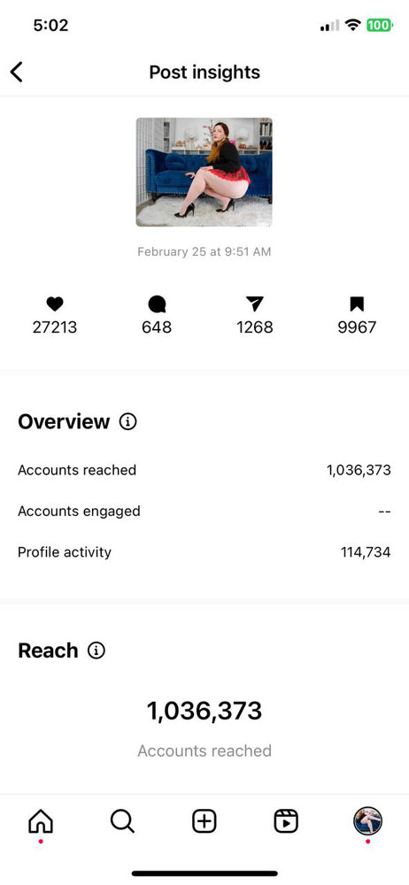
Task: Tap the paper plane shares icon
Action: tap(255, 304)
